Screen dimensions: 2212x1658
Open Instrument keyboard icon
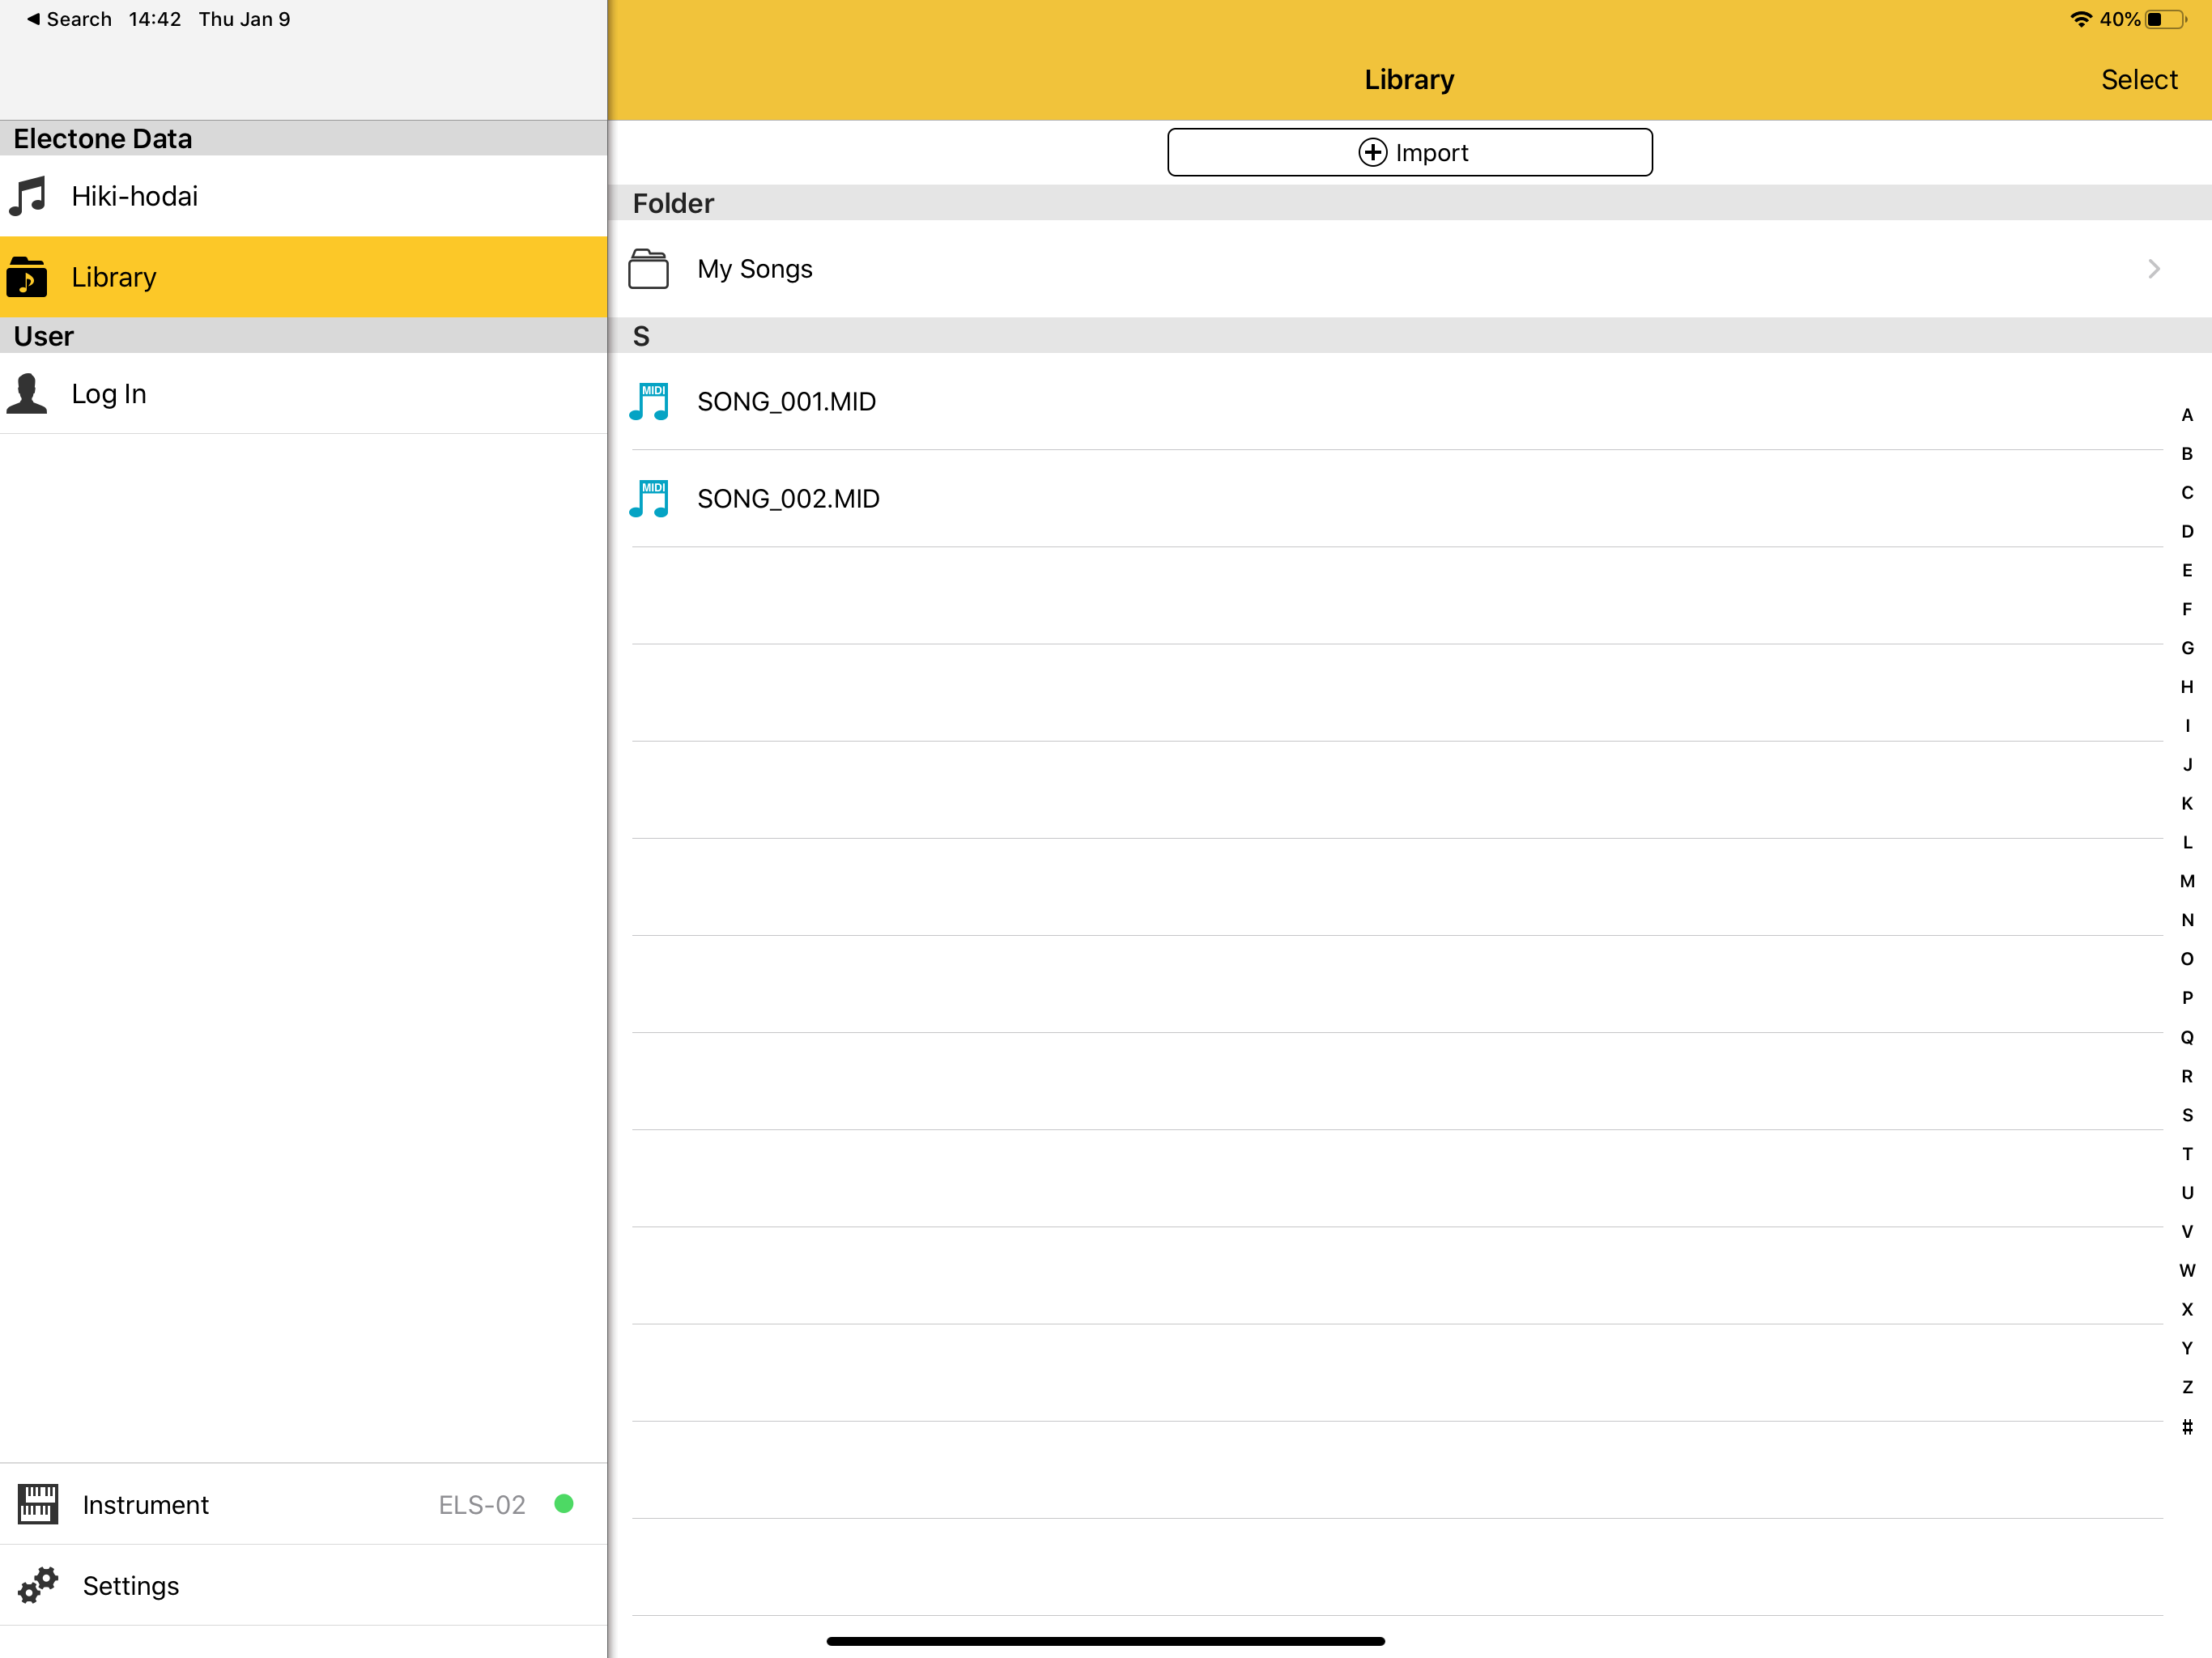[38, 1504]
